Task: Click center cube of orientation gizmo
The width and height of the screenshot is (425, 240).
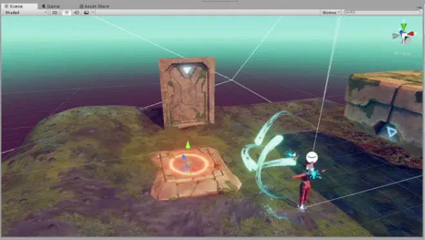Action: point(404,35)
